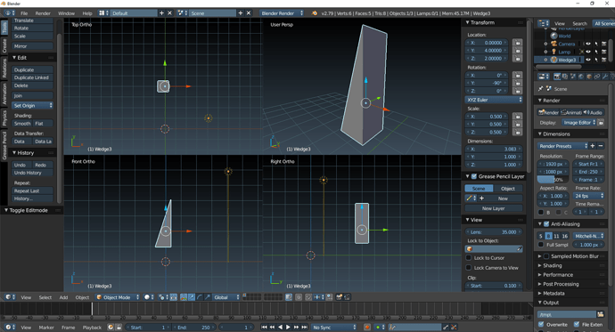Expand the Post Processing panel
Viewport: 615px width, 332px height.
561,284
